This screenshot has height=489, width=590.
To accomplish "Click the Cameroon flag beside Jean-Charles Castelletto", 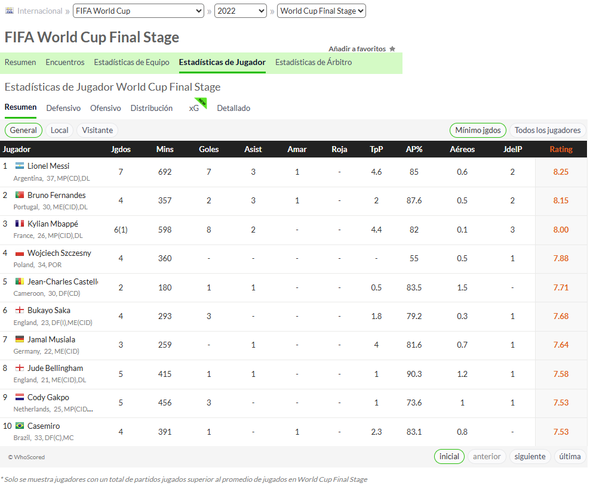I will (20, 281).
